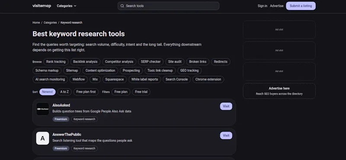Screen dimensions: 346x160
Task: Click the AnswerThePublic description text
Action: pyautogui.click(x=92, y=141)
